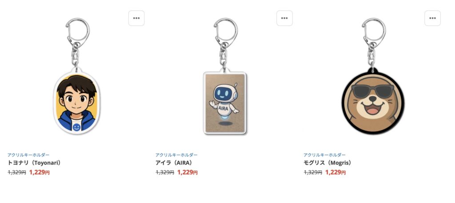Click the struck-through 1,329円 price under Mogris
Viewport: 455px width, 203px height.
313,172
